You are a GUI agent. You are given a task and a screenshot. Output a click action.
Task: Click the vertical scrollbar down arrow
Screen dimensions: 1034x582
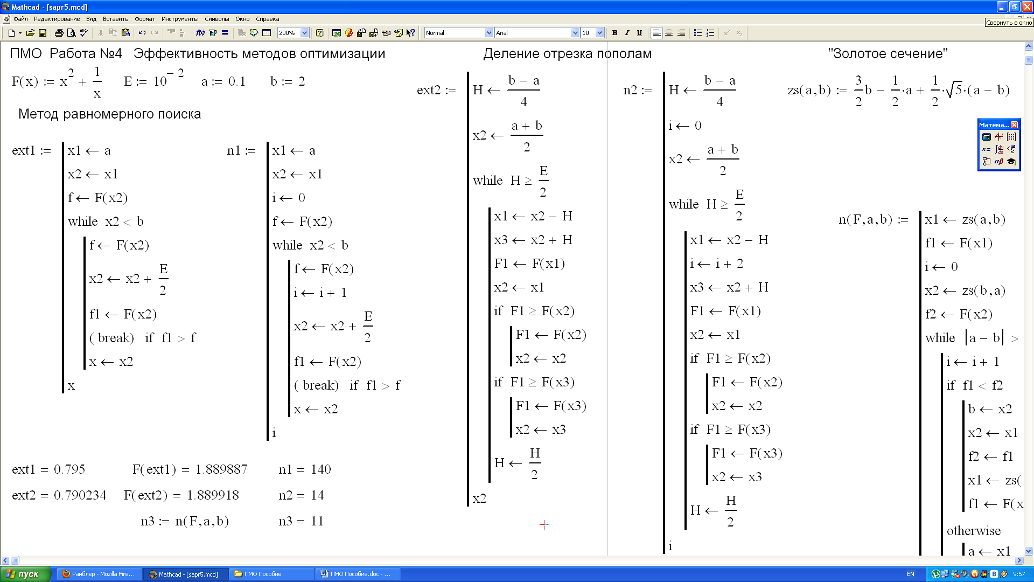click(1029, 551)
